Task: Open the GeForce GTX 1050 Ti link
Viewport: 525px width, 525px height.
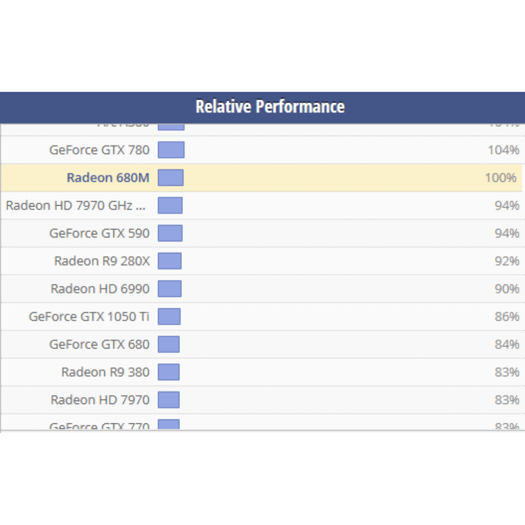Action: click(89, 316)
